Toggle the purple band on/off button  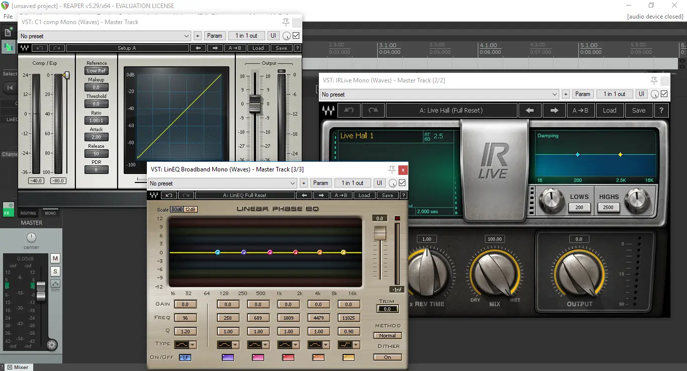click(x=228, y=357)
